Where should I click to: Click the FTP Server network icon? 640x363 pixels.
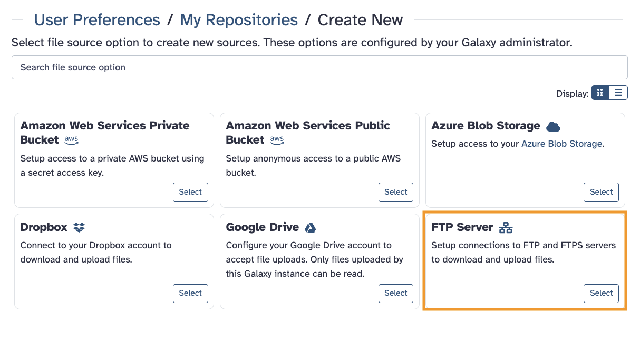coord(506,227)
